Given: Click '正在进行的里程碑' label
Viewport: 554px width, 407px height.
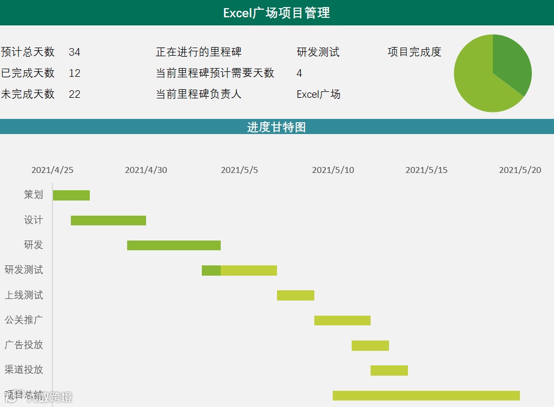Looking at the screenshot, I should pos(199,52).
